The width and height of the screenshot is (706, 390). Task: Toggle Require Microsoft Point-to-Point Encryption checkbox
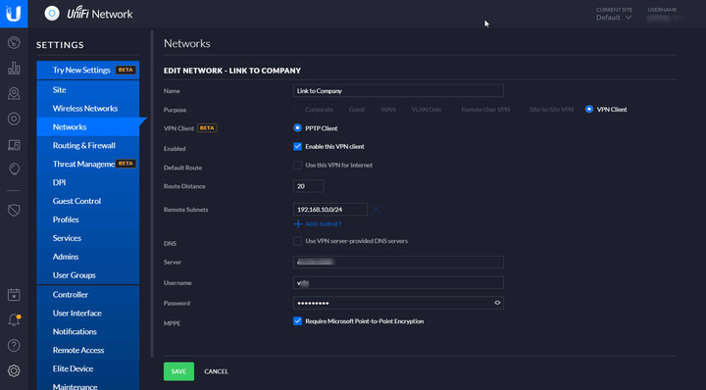[x=297, y=320]
